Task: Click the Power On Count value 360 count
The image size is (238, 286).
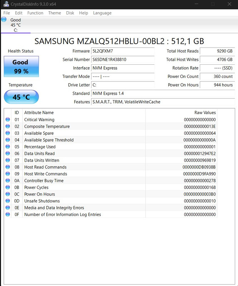Action: click(217, 77)
